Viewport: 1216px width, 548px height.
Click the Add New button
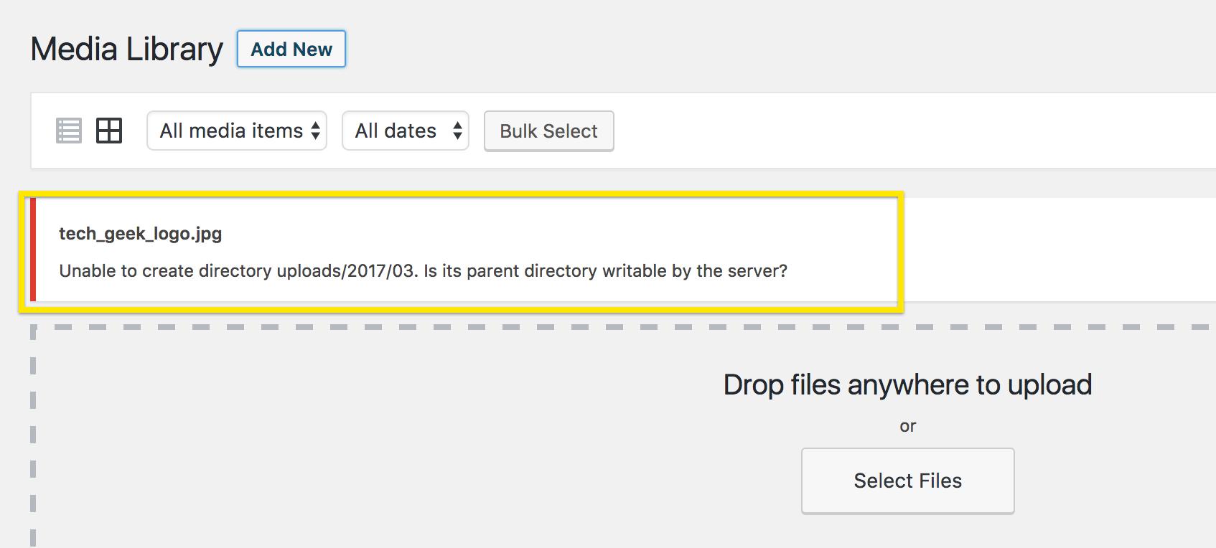coord(291,49)
